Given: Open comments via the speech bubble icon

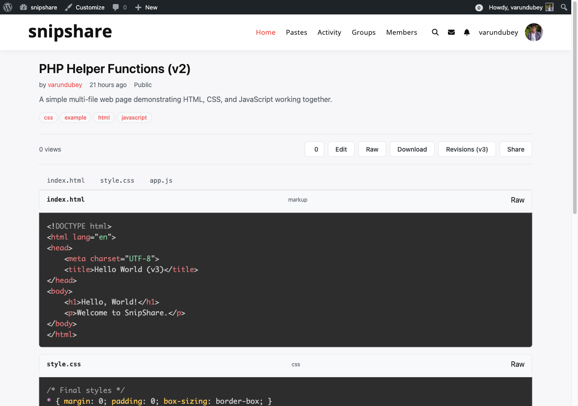Looking at the screenshot, I should pos(117,7).
